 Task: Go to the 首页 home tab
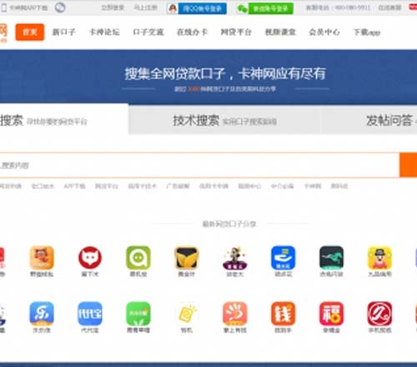pos(30,32)
